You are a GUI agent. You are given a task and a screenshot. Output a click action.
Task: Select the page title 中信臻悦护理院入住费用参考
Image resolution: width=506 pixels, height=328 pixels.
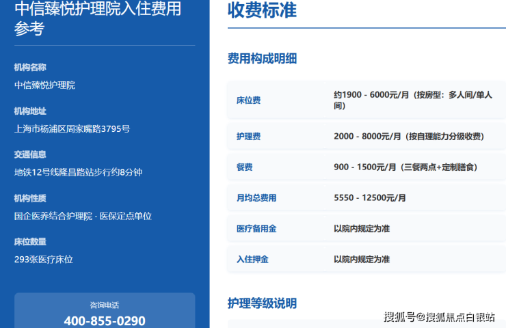(98, 18)
